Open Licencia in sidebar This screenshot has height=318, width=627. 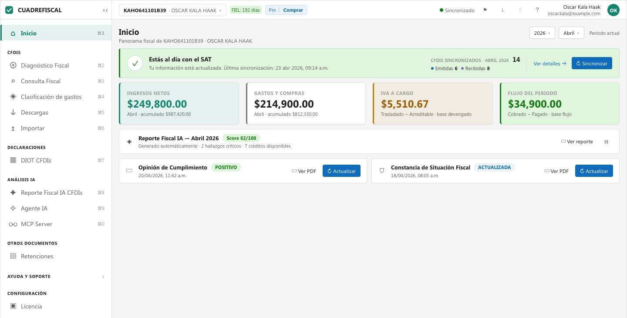coord(56,306)
